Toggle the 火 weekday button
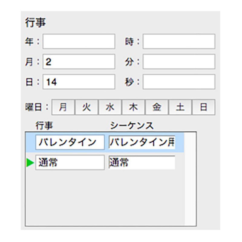 [87, 107]
